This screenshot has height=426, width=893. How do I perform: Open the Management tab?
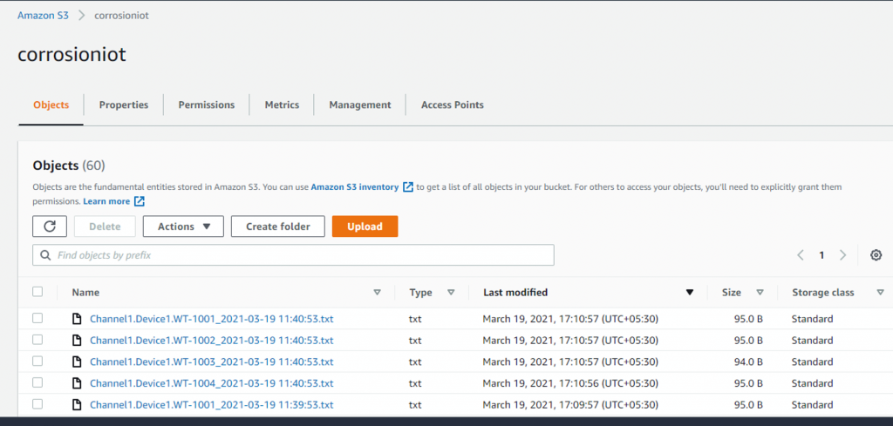pos(360,105)
